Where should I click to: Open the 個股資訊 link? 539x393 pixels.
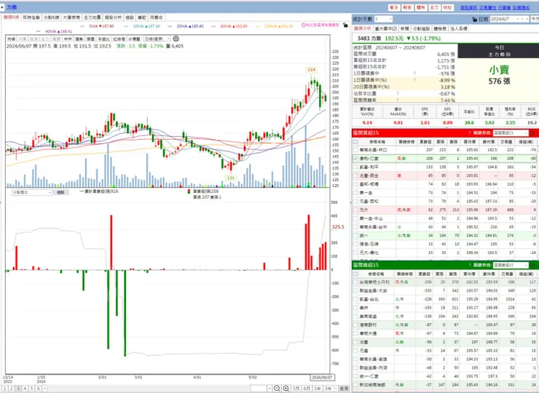tap(468, 7)
